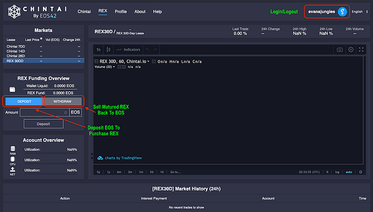Select the Chintai 14D market row

(x=44, y=51)
